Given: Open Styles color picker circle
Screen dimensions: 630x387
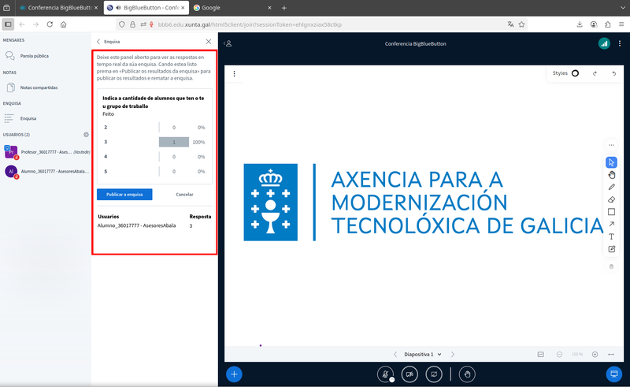Looking at the screenshot, I should 575,73.
